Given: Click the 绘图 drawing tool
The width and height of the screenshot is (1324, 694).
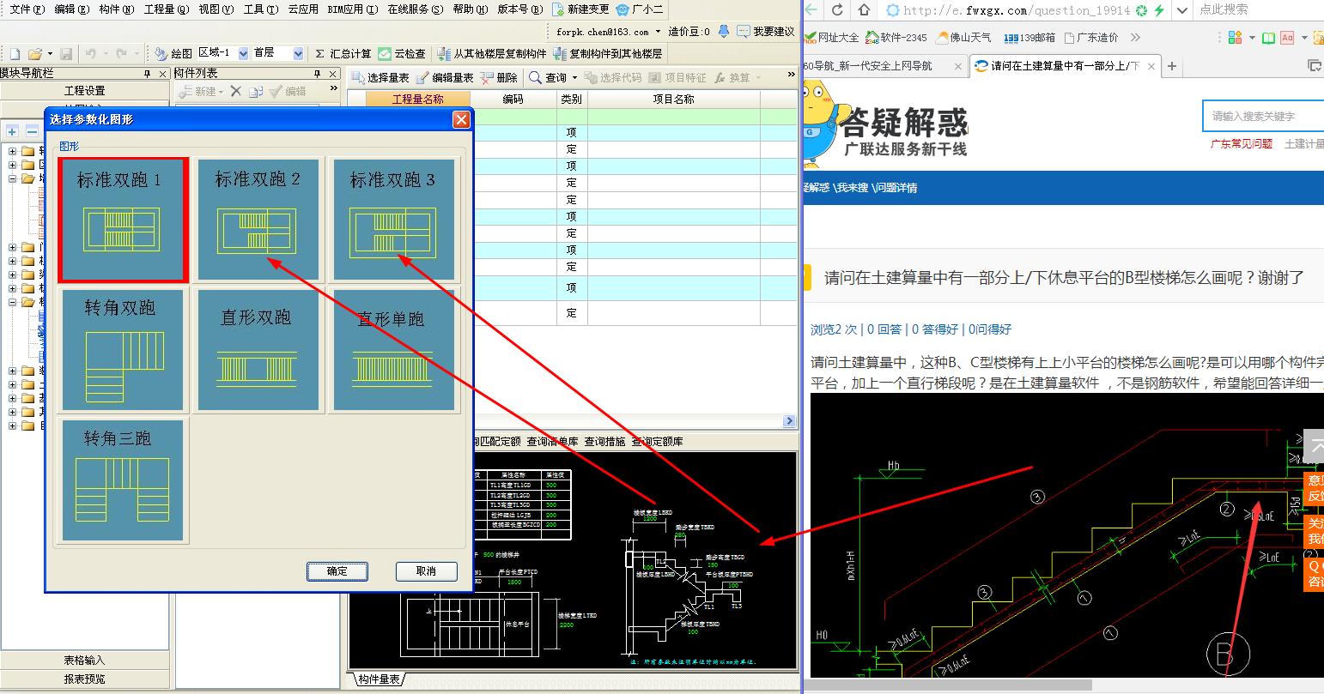Looking at the screenshot, I should (172, 53).
